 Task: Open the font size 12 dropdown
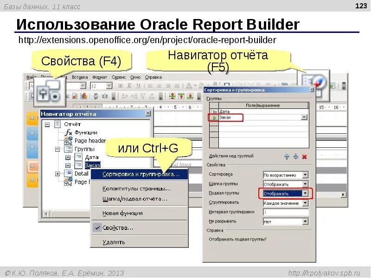click(109, 86)
